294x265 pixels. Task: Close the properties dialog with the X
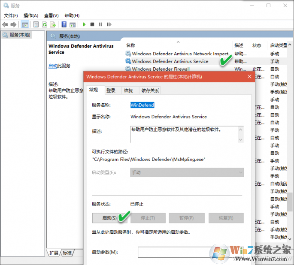point(249,77)
